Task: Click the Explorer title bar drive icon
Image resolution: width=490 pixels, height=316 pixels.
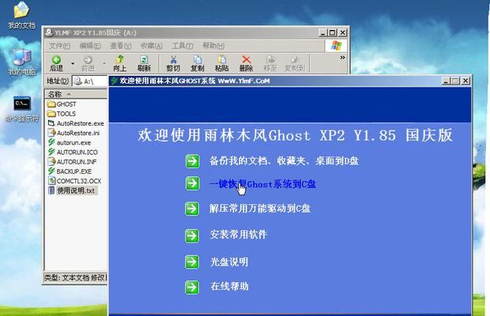Action: pos(48,32)
